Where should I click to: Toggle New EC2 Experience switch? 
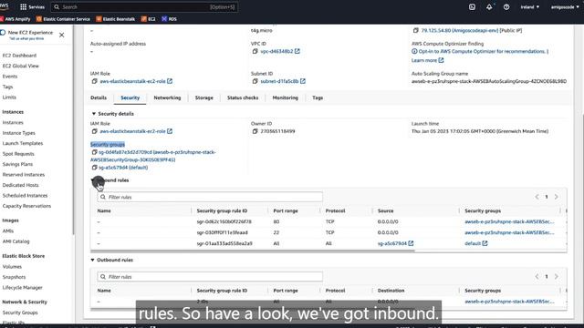tap(2, 33)
